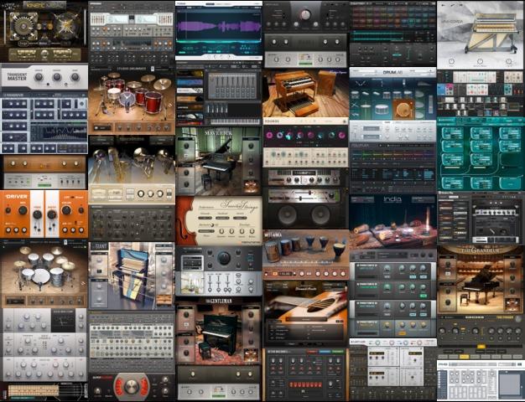The image size is (525, 402).
Task: Open the vintage organ instrument image
Action: click(306, 93)
